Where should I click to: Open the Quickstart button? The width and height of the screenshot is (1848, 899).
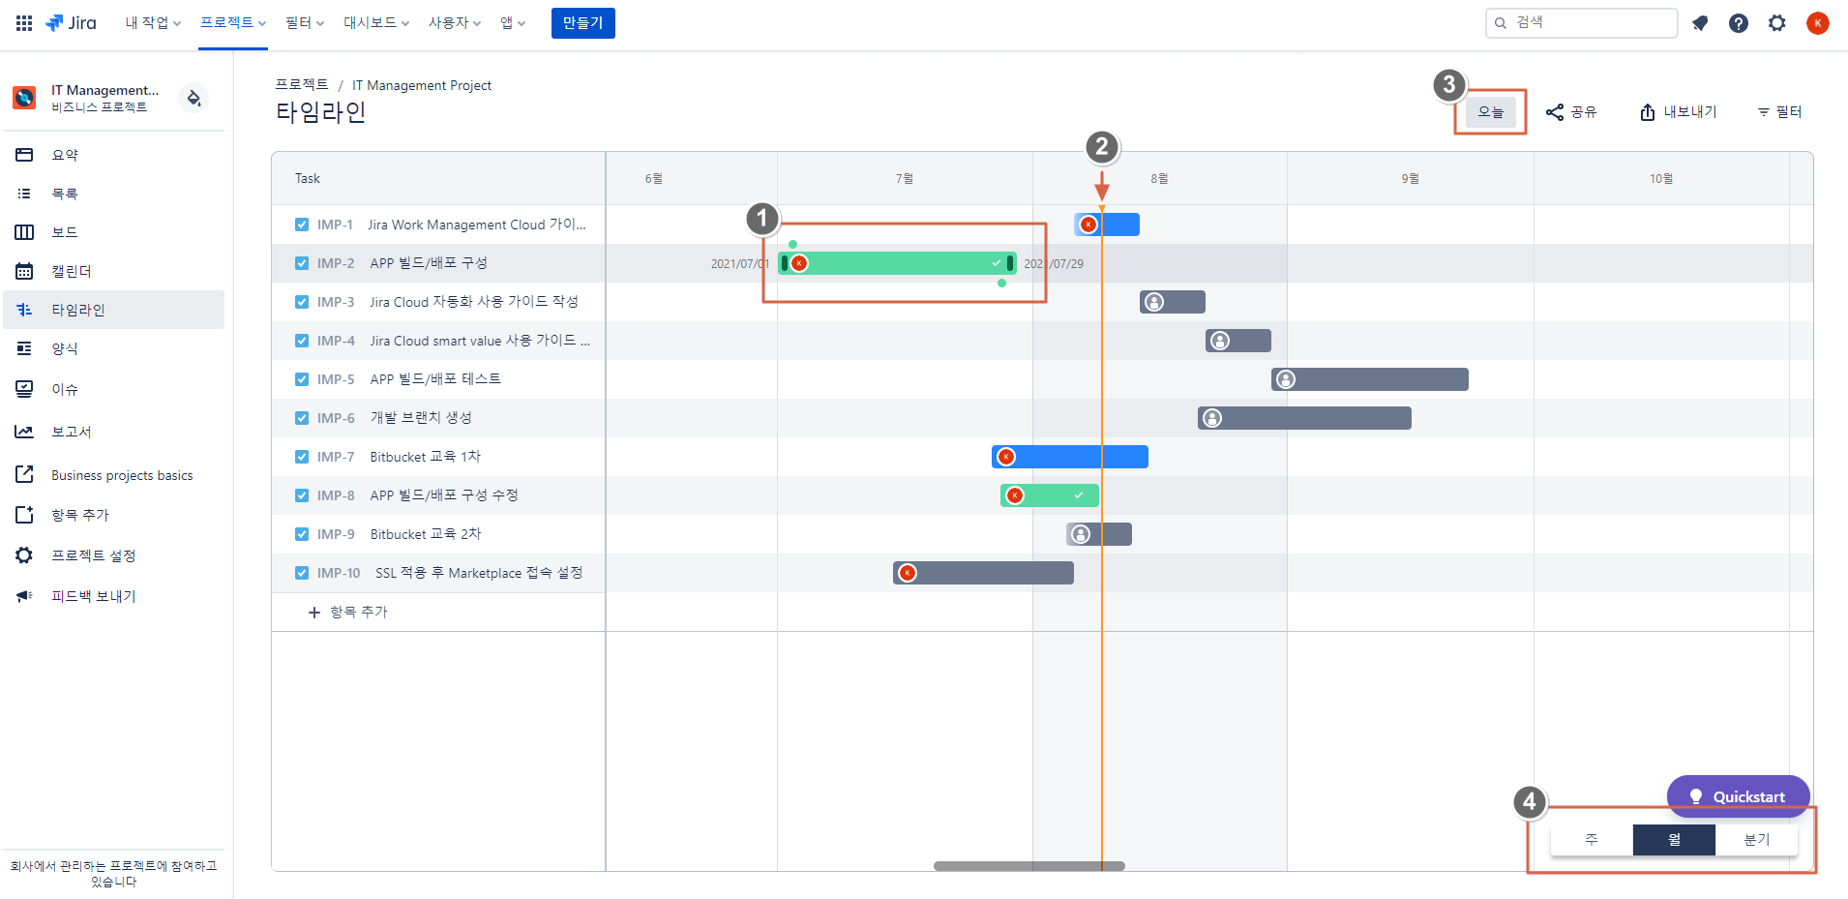pyautogui.click(x=1738, y=796)
